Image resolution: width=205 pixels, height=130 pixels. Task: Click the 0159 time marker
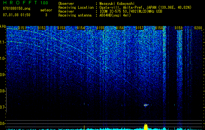(x=179, y=28)
